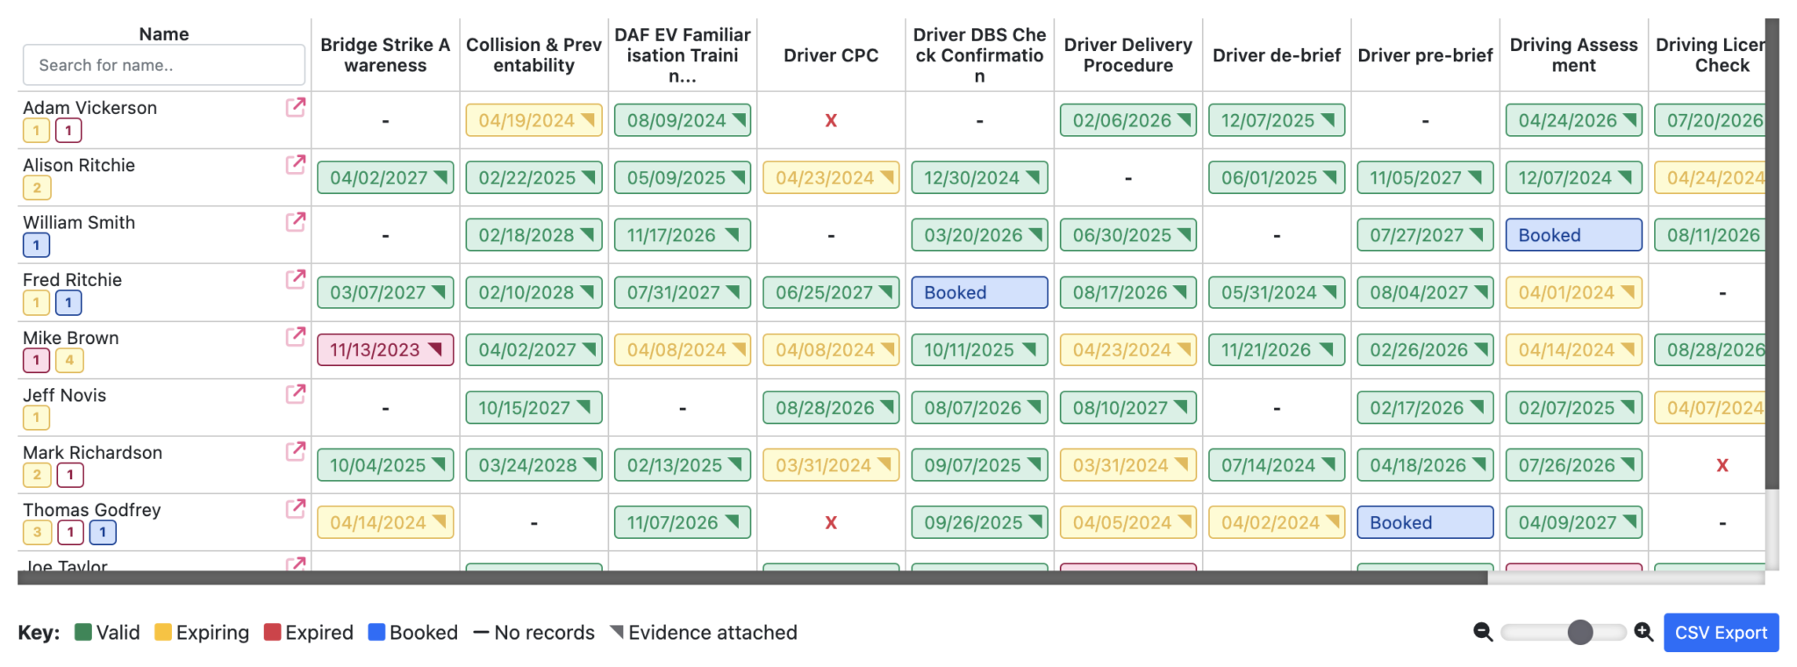Click the zoom out magnifier icon
1797x667 pixels.
(1483, 632)
